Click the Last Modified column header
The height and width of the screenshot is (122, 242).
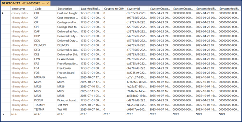click(x=91, y=9)
